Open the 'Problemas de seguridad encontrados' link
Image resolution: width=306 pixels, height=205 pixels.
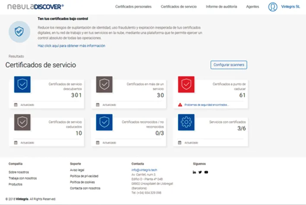tap(206, 105)
